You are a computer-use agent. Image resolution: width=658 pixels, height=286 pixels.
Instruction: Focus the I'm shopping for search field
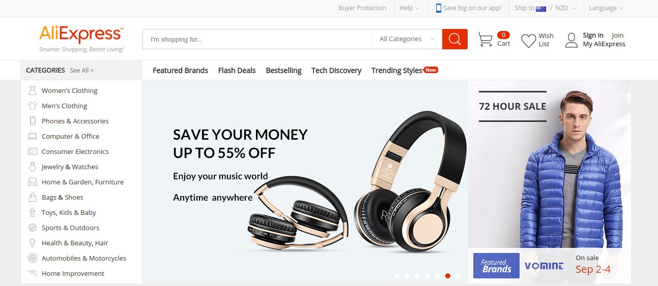pos(257,39)
